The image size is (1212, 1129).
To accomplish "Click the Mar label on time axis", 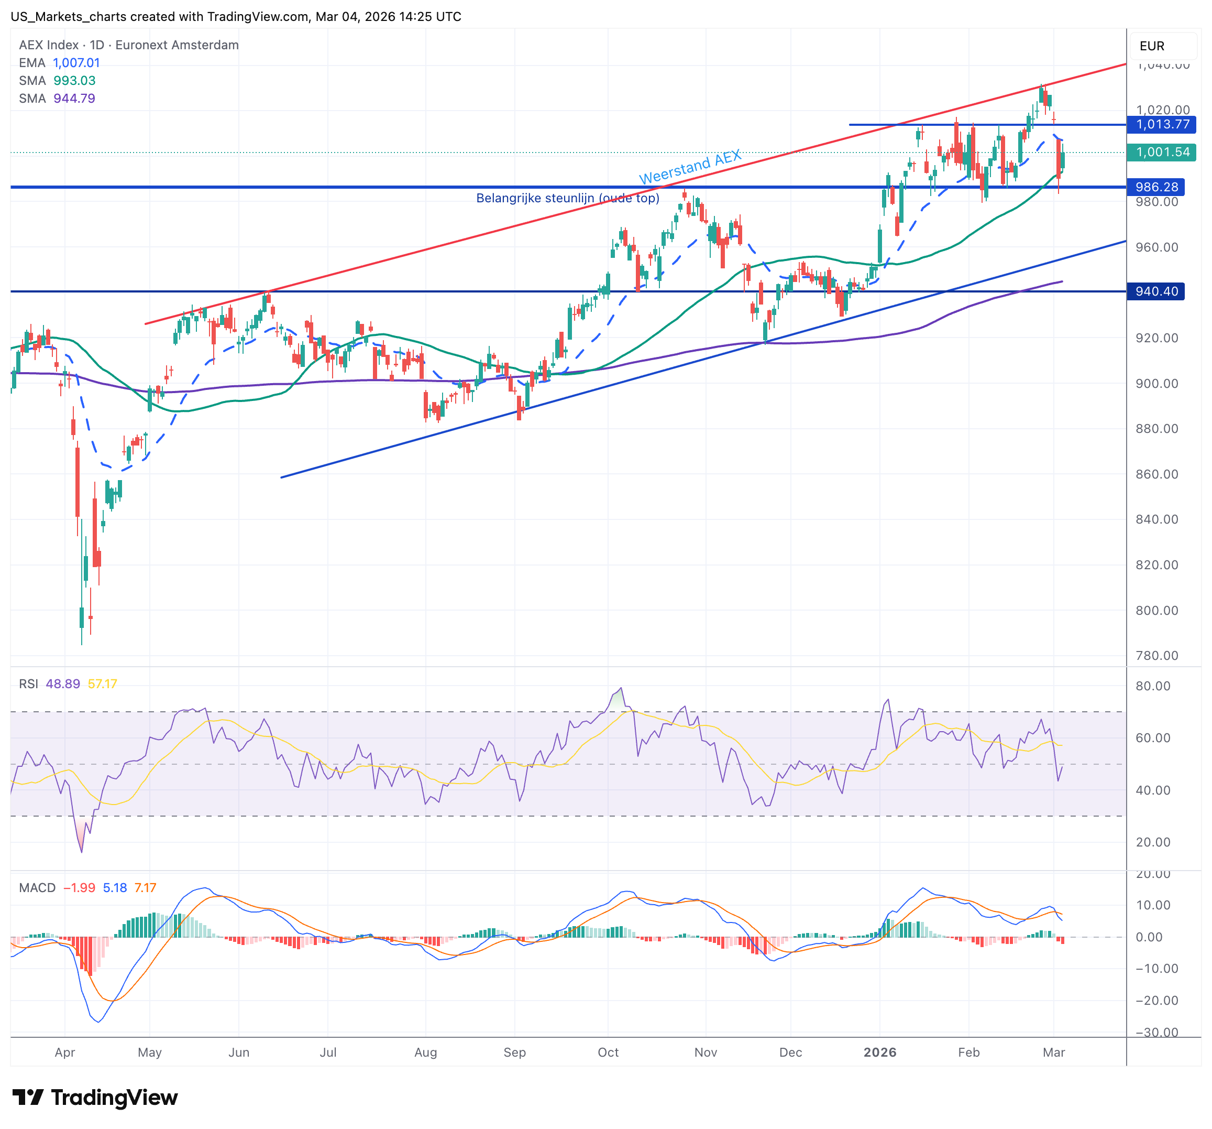I will (1053, 1052).
